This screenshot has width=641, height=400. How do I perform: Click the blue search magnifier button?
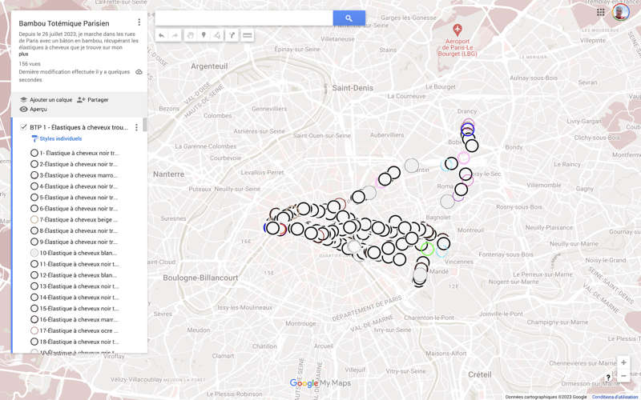coord(349,18)
